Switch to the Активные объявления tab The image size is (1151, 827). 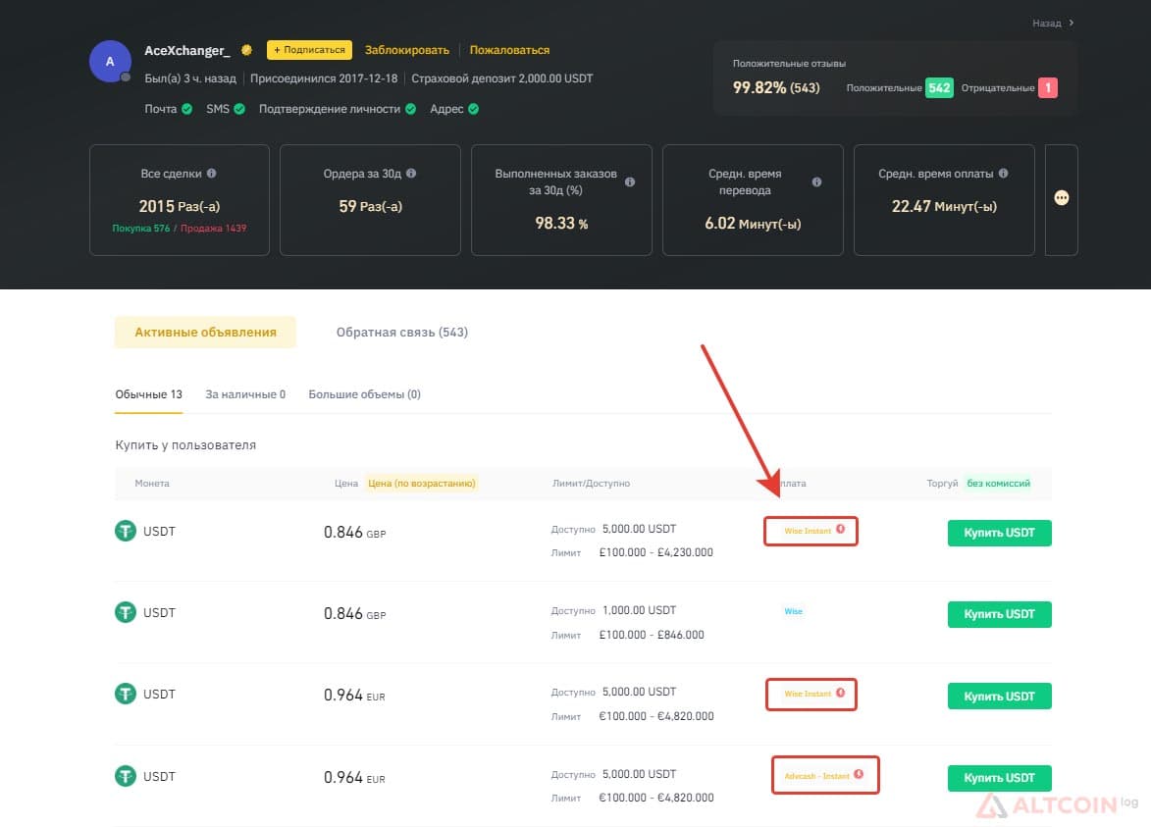[205, 332]
